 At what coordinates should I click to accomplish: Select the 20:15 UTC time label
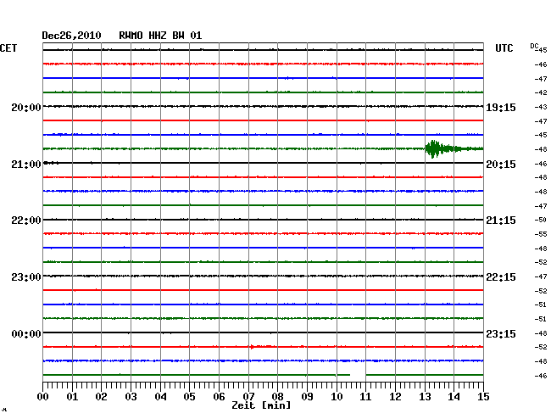pyautogui.click(x=501, y=165)
